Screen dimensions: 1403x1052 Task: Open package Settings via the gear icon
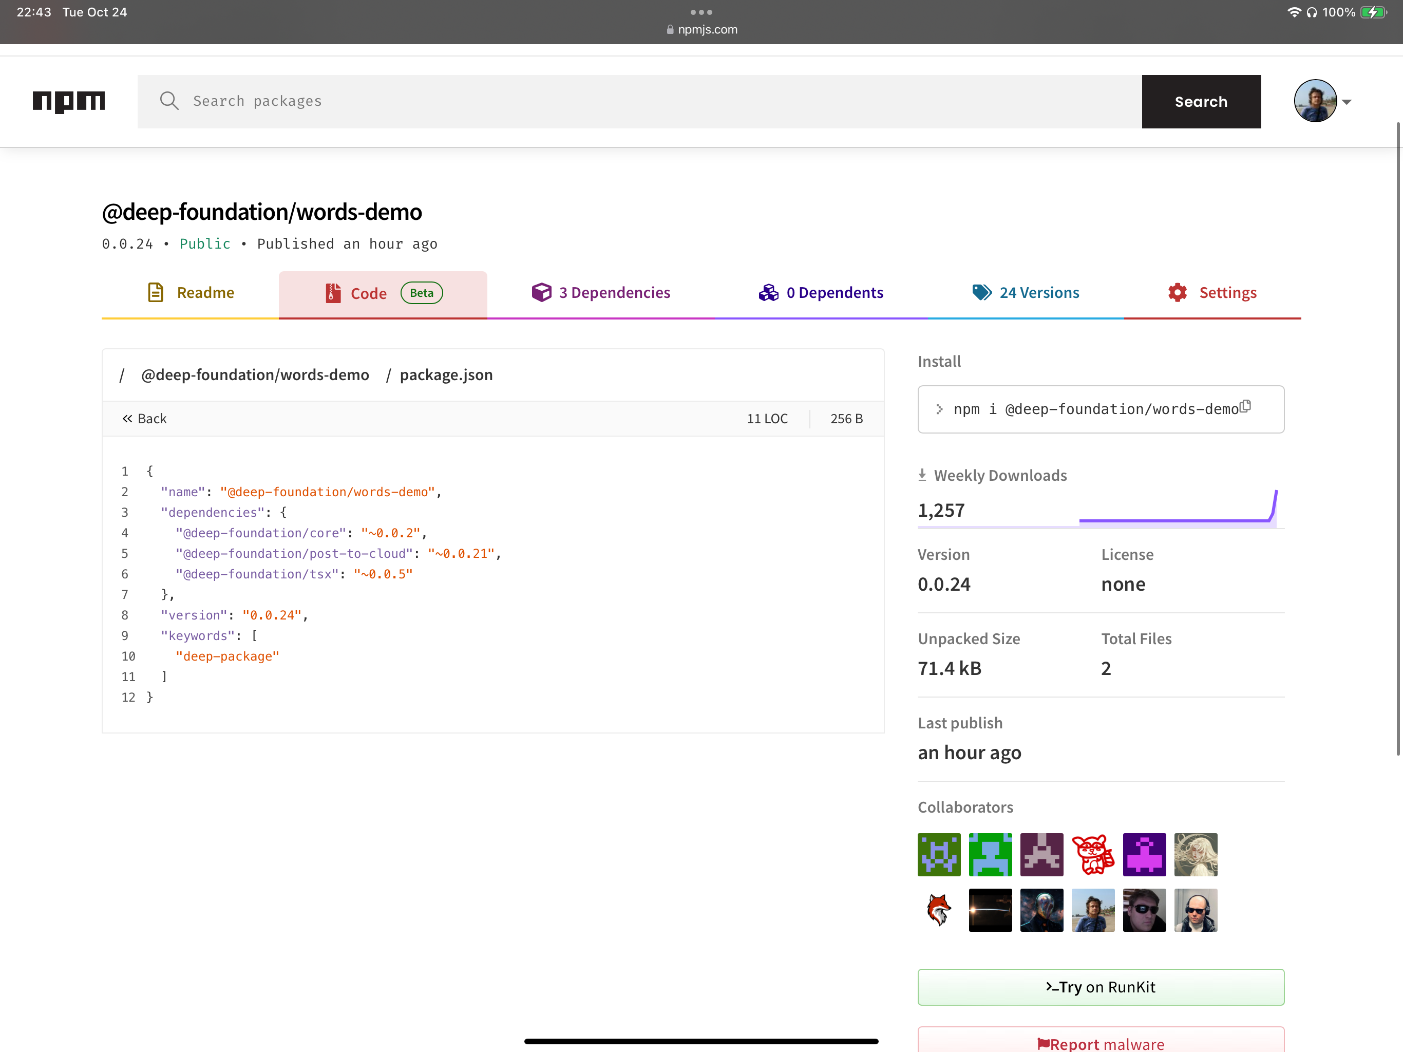click(x=1178, y=292)
